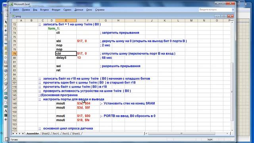
Task: Click cell with 'delay5' in row 80
Action: point(66,58)
